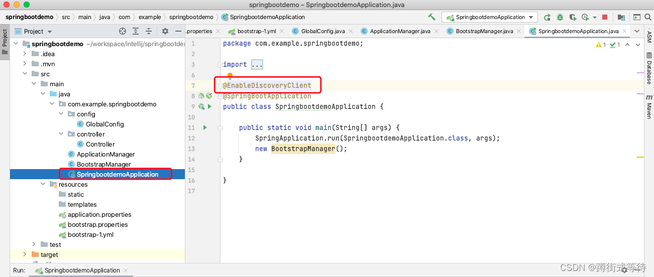Screen dimensions: 654x277
Task: Click run gutter icon on line 11
Action: click(205, 127)
